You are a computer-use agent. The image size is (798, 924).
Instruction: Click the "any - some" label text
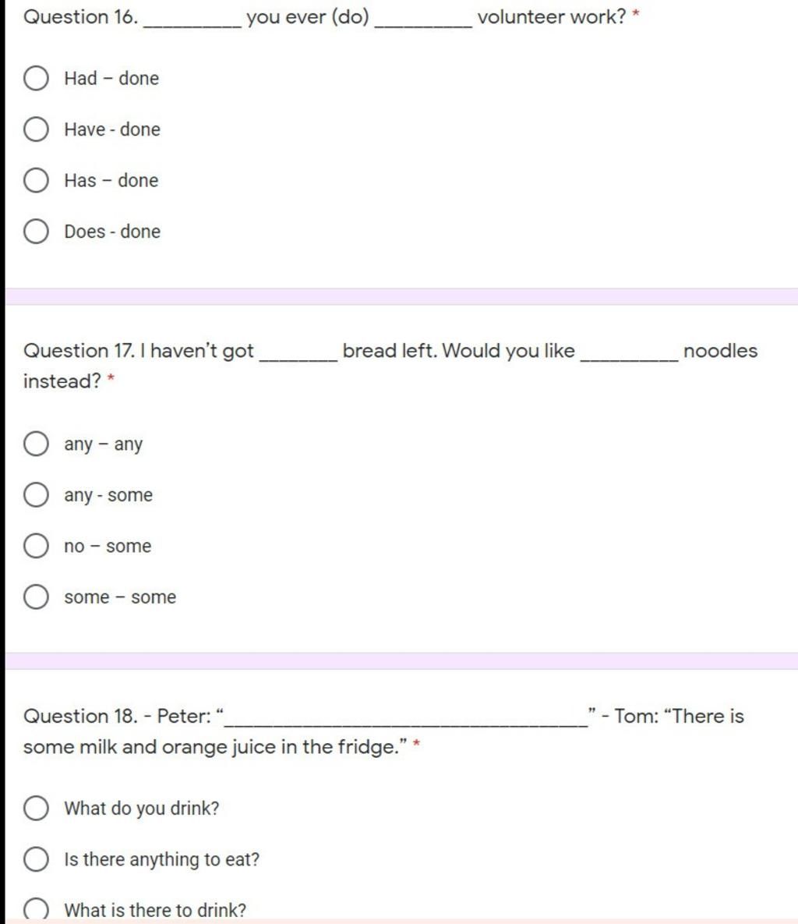(x=108, y=496)
